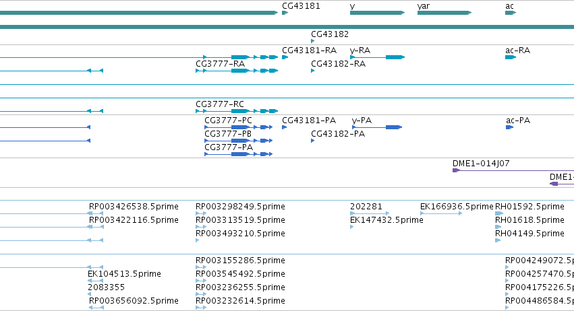Select the EK104513.5prime EST label
This screenshot has height=311, width=574.
(124, 274)
